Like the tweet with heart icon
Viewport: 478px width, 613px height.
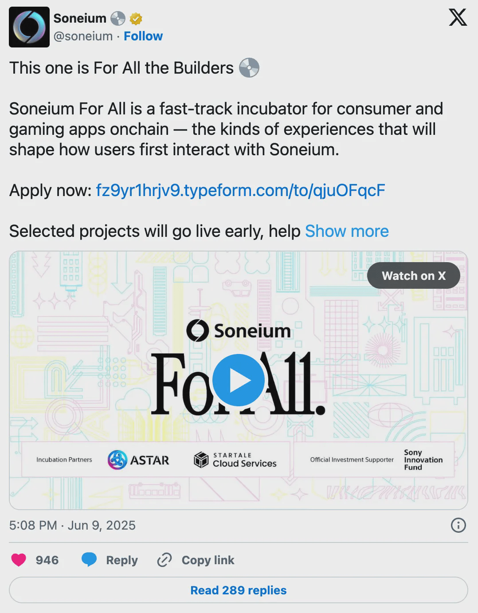coord(19,560)
